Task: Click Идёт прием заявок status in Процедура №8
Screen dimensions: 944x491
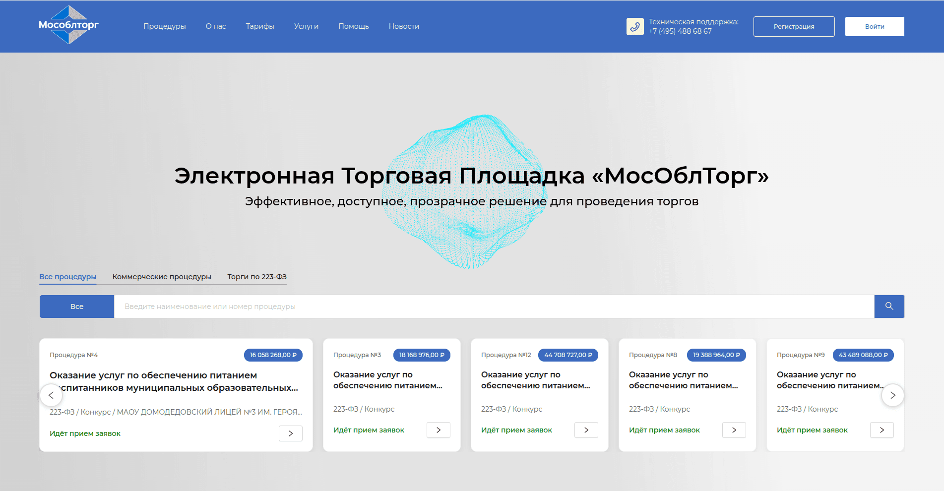Action: click(x=664, y=430)
